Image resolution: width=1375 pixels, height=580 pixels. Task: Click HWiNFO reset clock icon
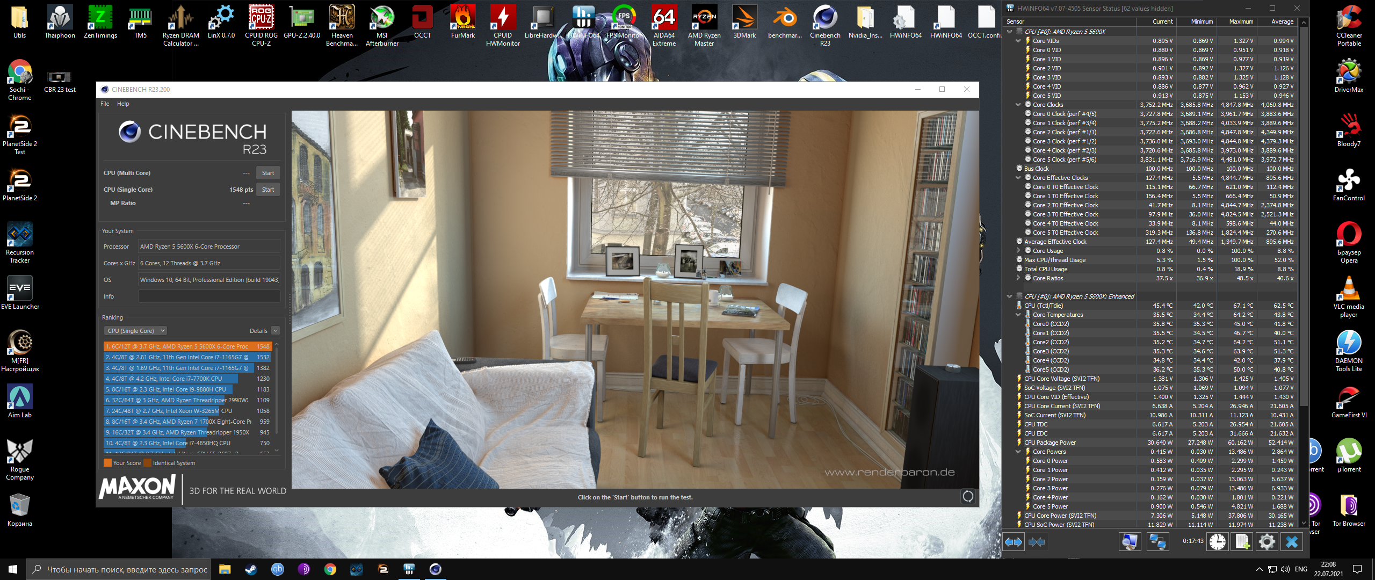(x=1217, y=542)
